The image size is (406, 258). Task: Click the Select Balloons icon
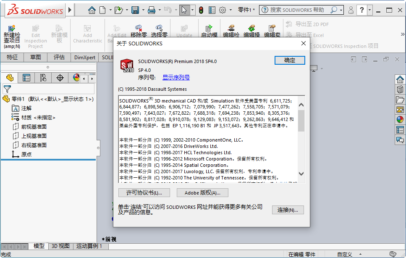coord(159,27)
